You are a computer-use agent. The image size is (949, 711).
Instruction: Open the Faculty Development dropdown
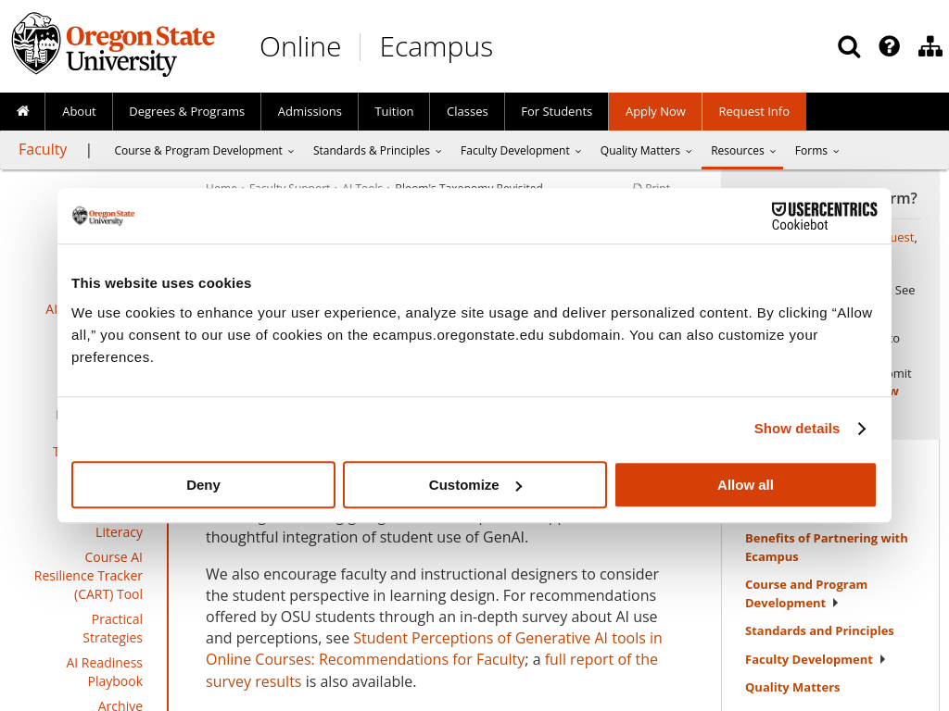pos(521,151)
